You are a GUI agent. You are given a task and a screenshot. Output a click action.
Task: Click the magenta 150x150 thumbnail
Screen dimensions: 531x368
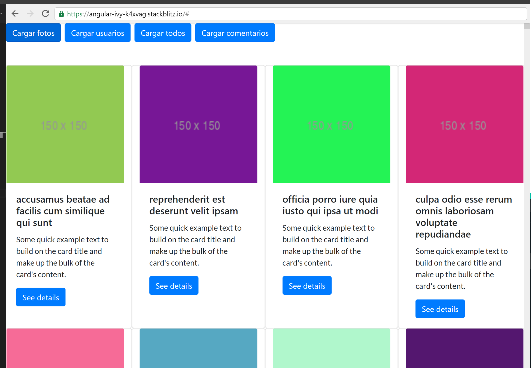coord(464,124)
